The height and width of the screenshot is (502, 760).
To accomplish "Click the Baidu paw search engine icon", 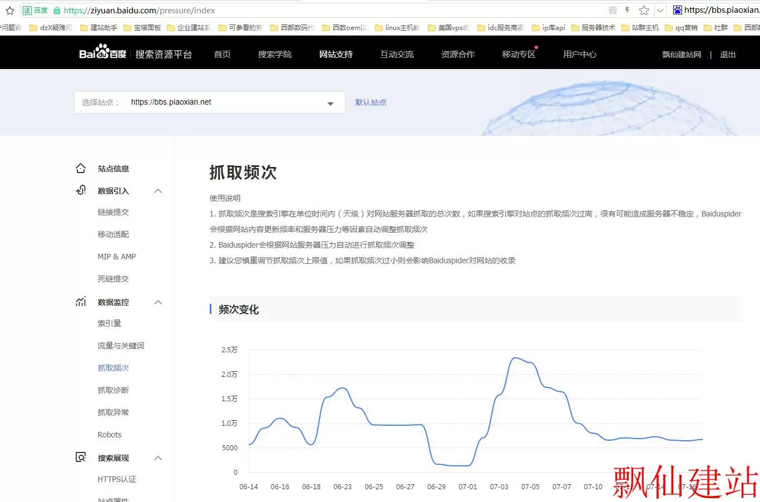I will pyautogui.click(x=677, y=10).
